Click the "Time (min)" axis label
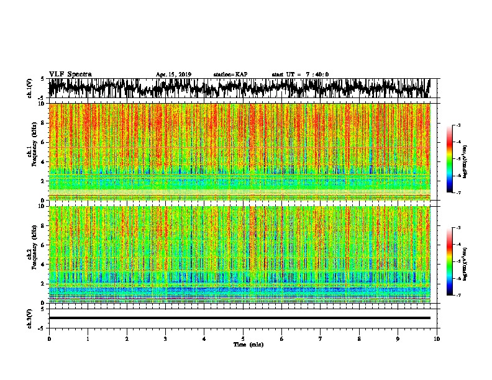The height and width of the screenshot is (380, 492). [248, 345]
